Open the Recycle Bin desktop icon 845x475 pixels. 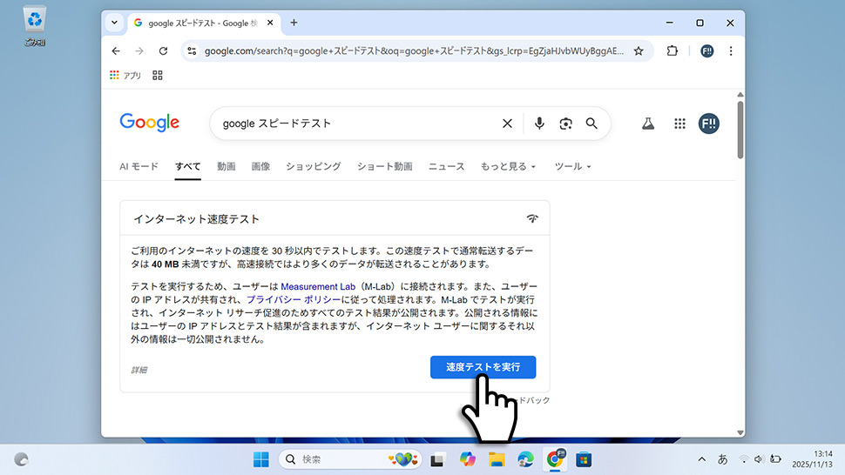(35, 26)
